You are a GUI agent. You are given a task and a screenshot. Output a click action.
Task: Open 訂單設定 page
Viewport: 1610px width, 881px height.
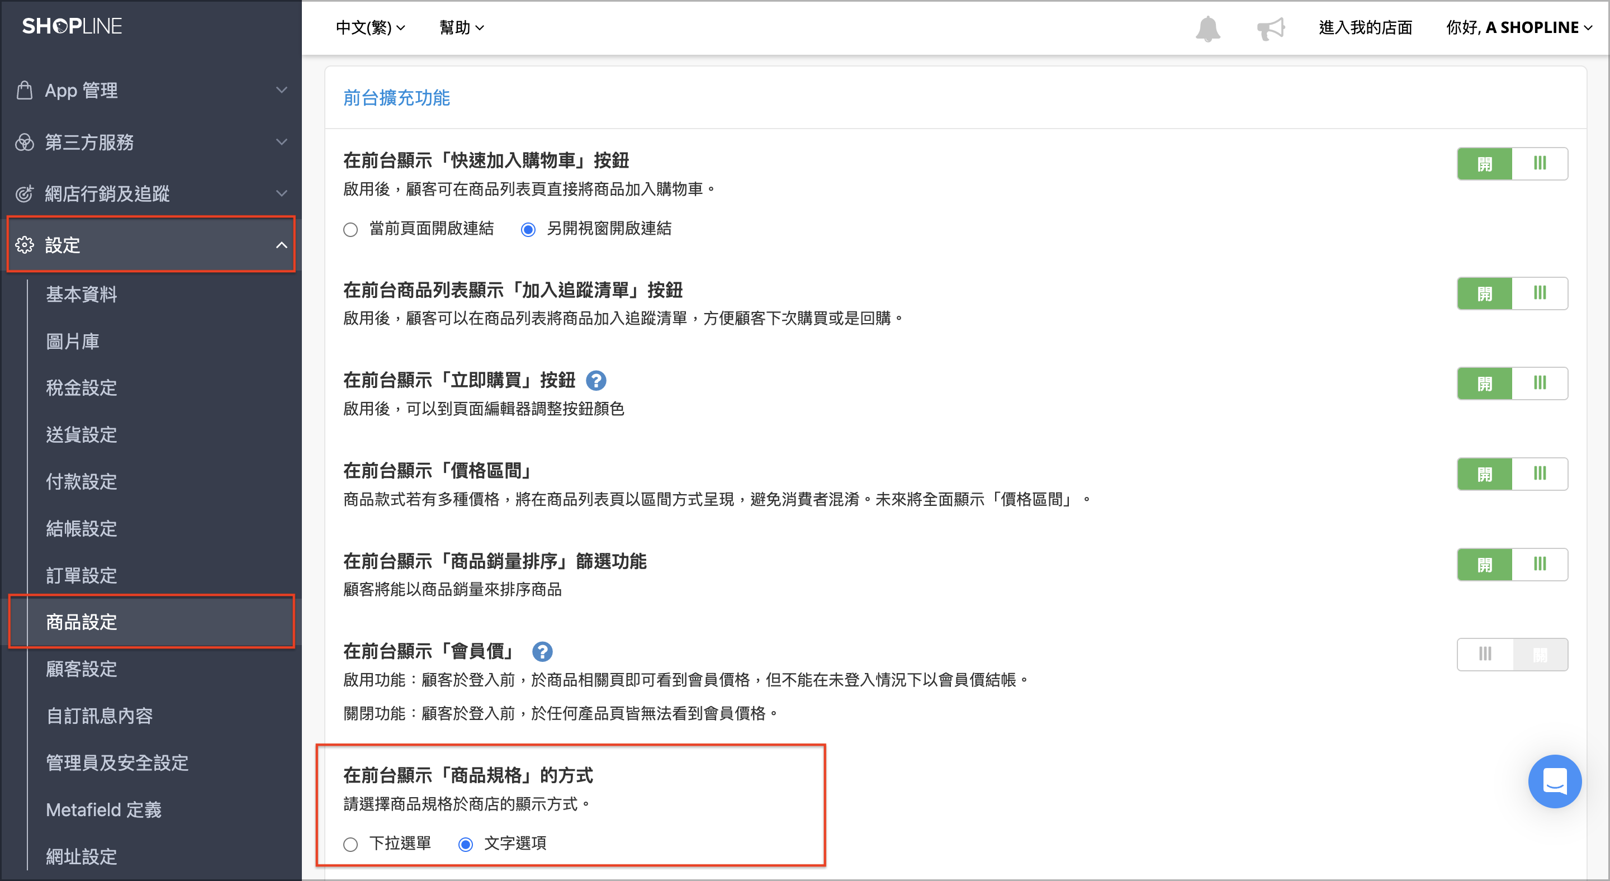(x=81, y=575)
